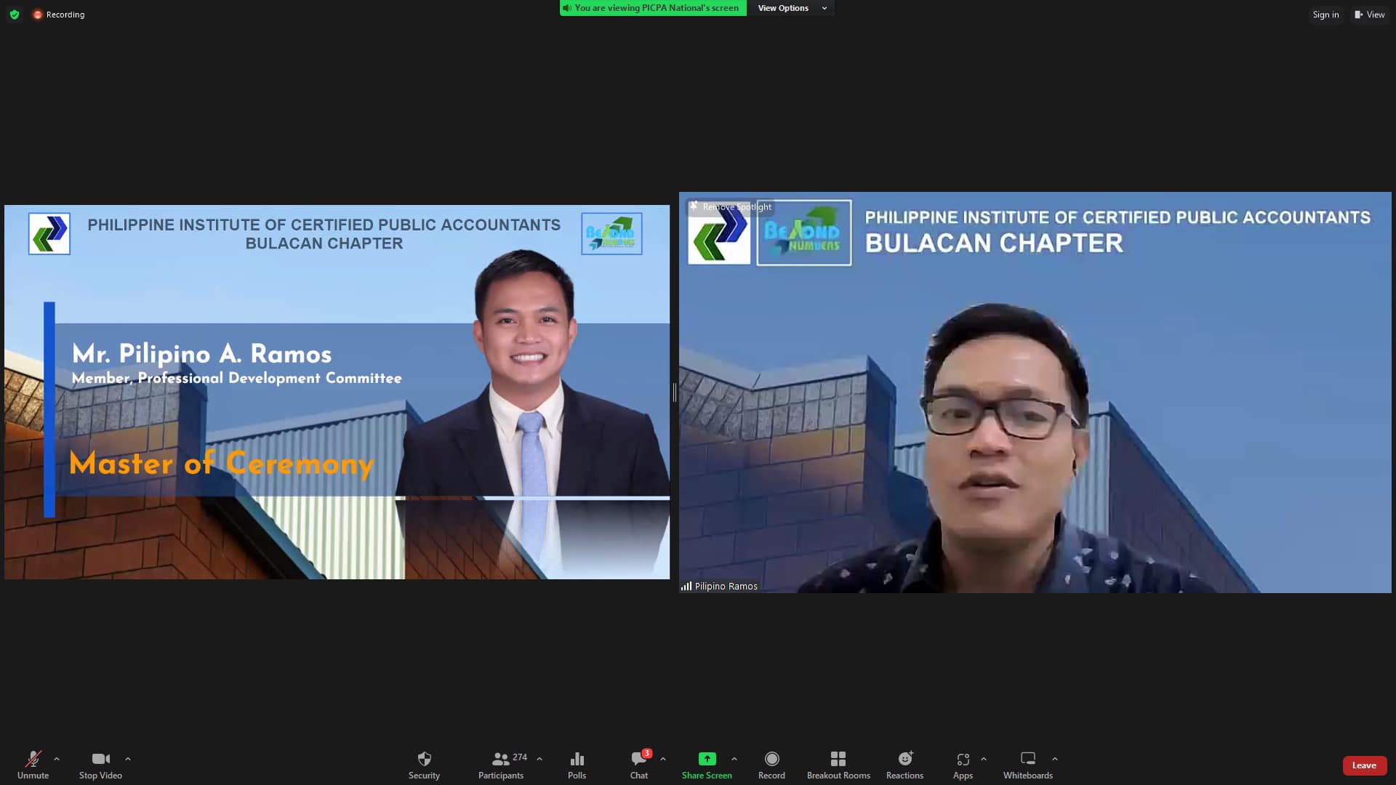The height and width of the screenshot is (785, 1396).
Task: Open Reactions smiley menu
Action: coord(904,765)
